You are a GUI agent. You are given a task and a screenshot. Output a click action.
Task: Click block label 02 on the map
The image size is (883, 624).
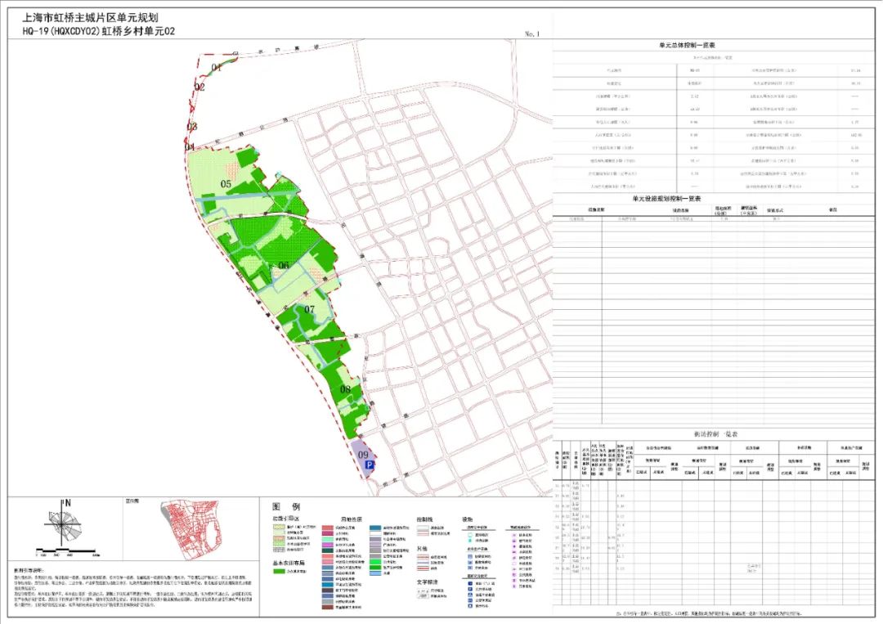199,87
